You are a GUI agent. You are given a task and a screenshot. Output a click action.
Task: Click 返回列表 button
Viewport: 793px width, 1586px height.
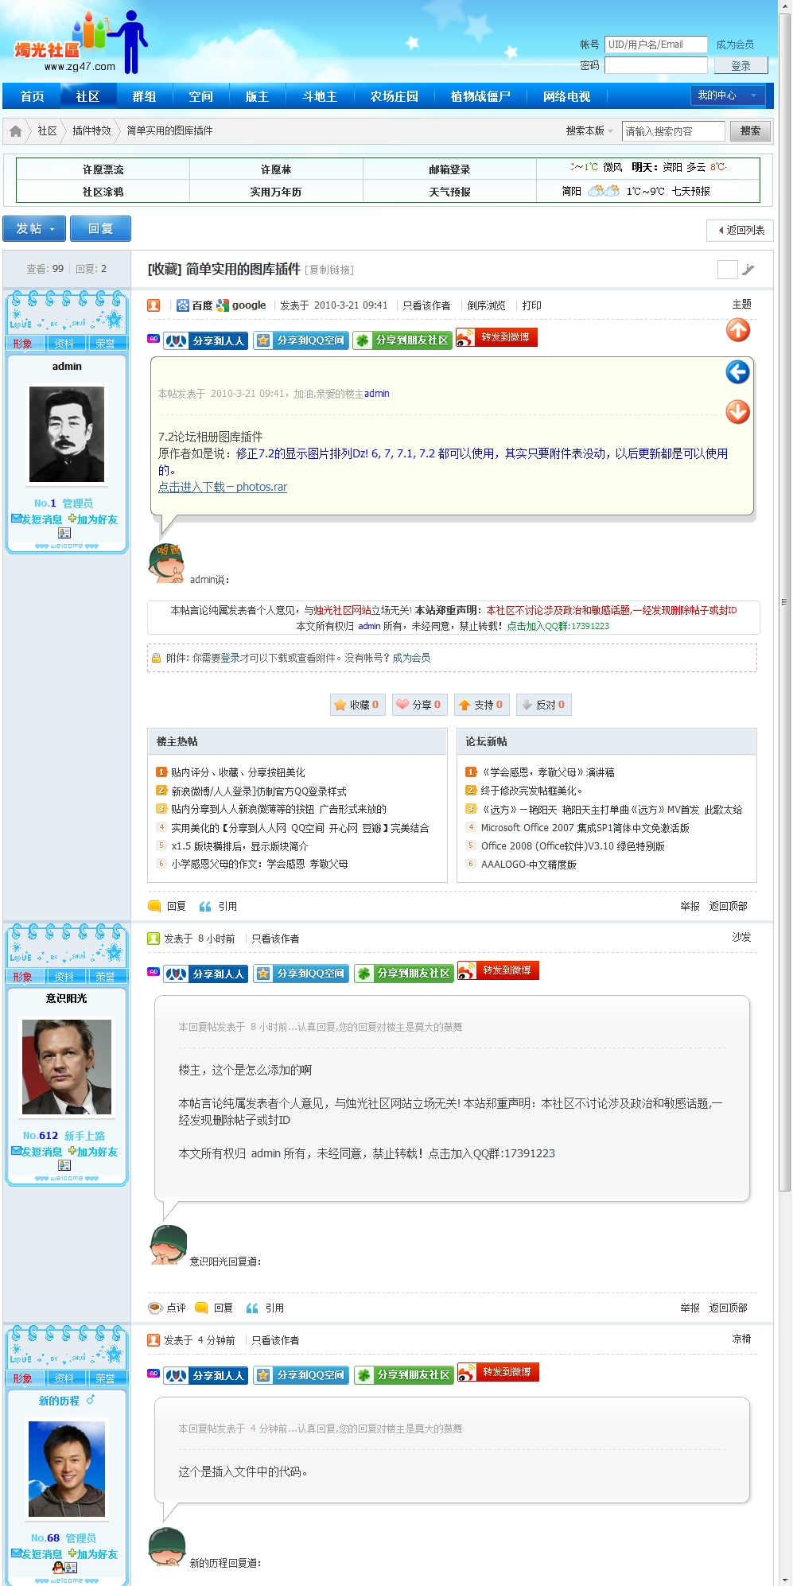[740, 230]
